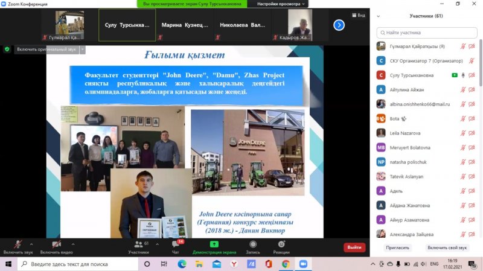Click Пригласить button in participants panel
Screen dimensions: 483x271
398,247
